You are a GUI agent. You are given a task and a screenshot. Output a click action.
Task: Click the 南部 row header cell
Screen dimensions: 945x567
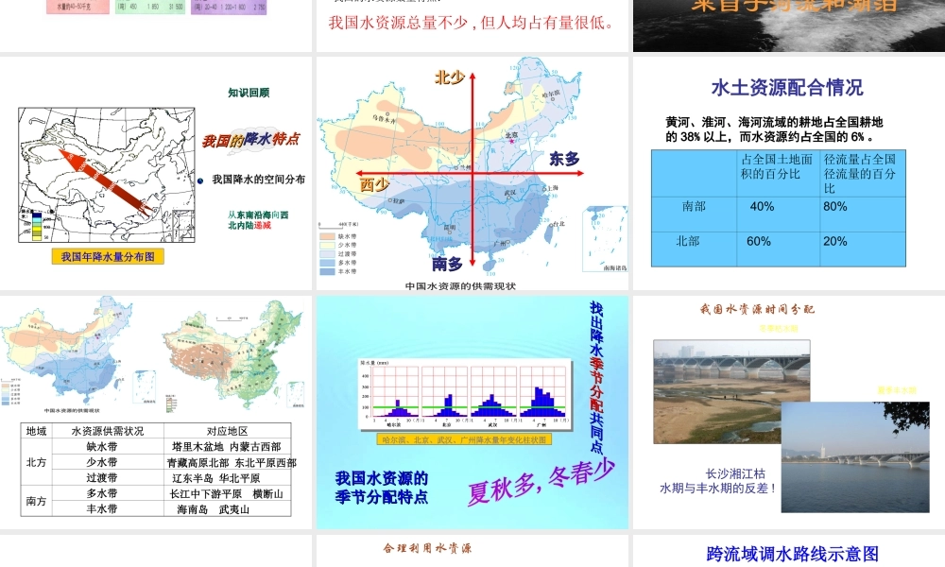(x=694, y=215)
